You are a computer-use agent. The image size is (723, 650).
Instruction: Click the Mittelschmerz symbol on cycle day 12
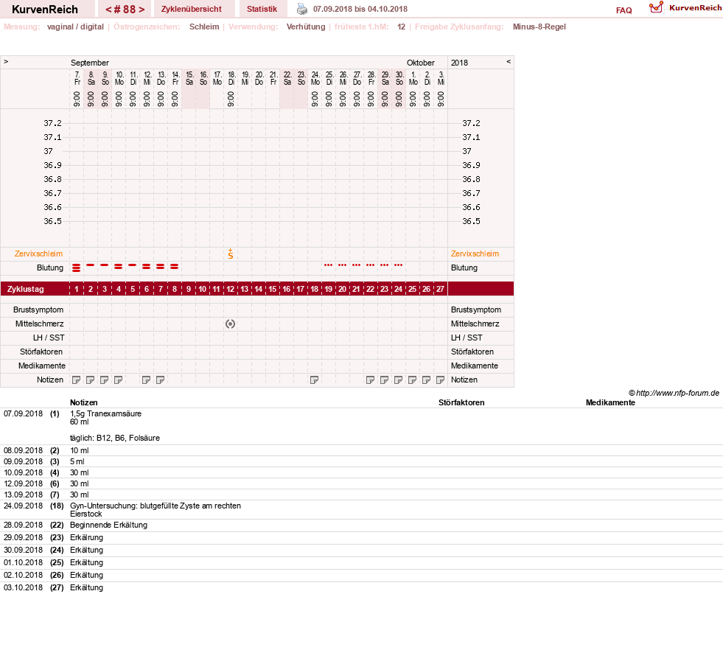(x=231, y=324)
